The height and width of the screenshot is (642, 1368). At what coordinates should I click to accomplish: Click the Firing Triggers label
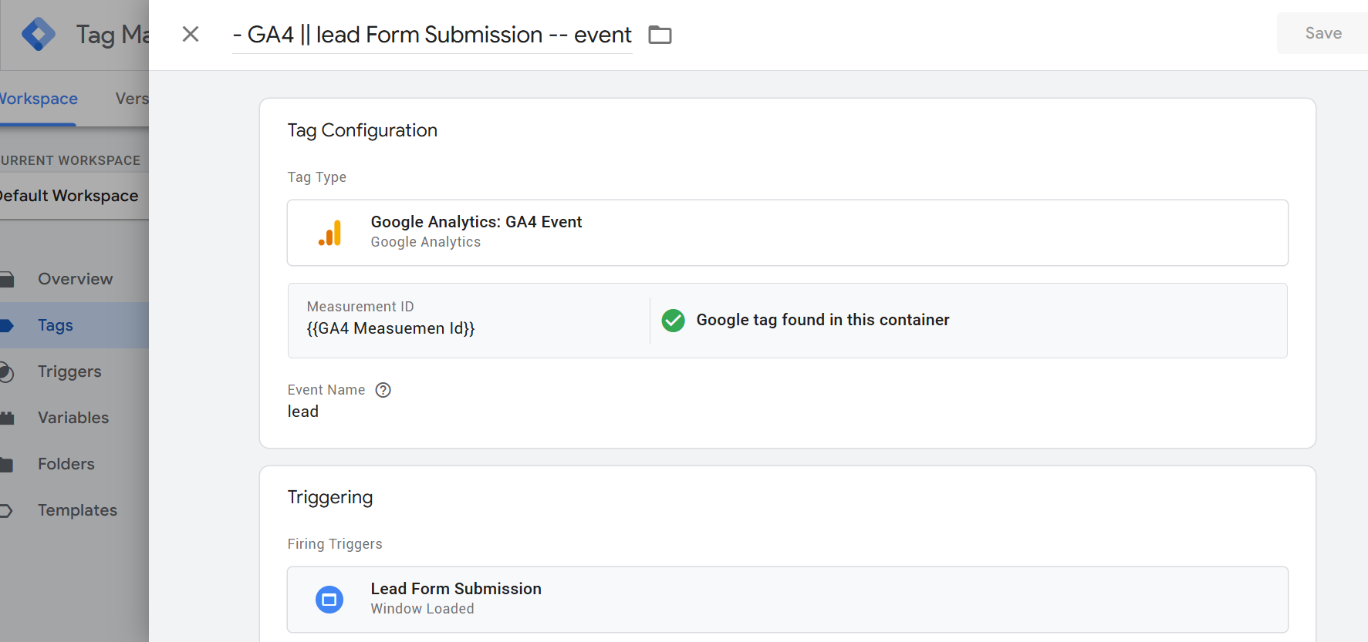tap(335, 544)
